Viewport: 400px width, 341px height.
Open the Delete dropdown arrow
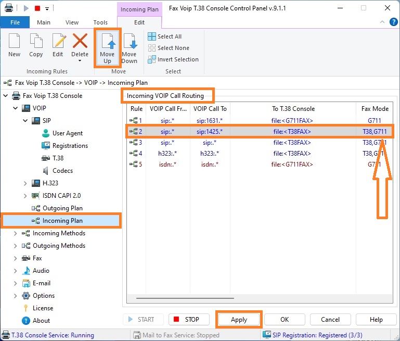click(80, 61)
